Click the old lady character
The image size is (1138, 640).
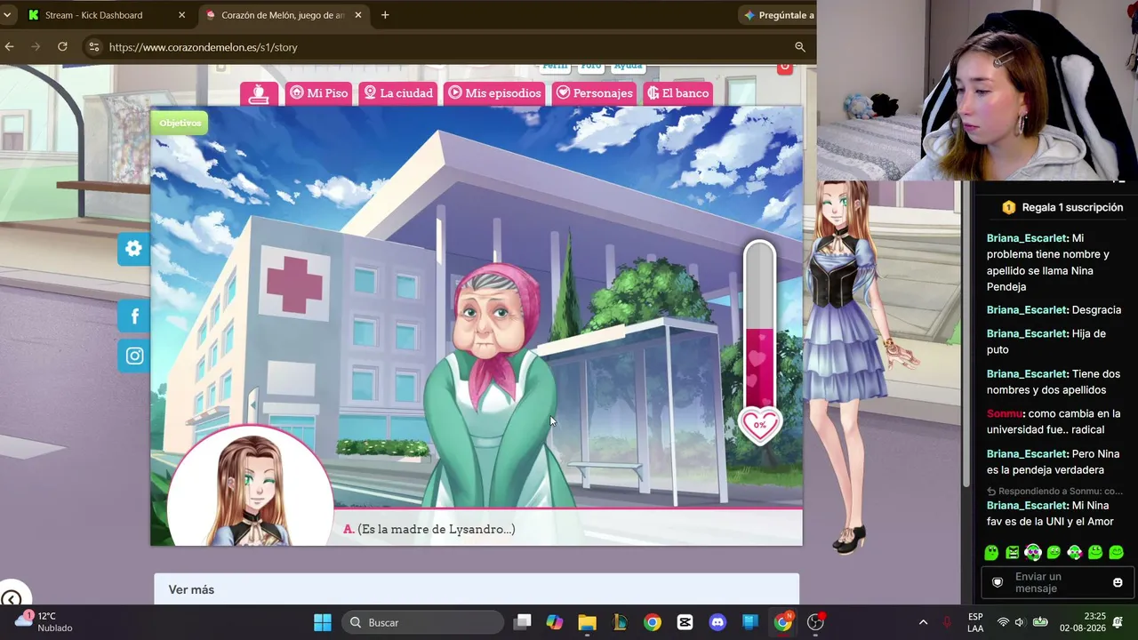pos(493,387)
